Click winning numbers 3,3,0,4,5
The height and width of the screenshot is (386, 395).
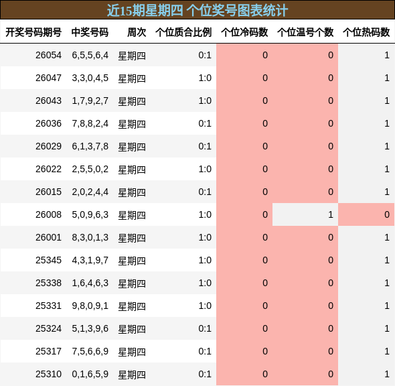click(x=90, y=78)
